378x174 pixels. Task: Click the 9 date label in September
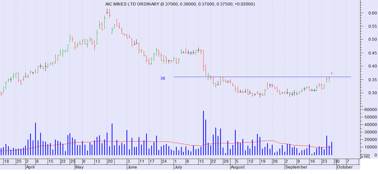point(299,162)
